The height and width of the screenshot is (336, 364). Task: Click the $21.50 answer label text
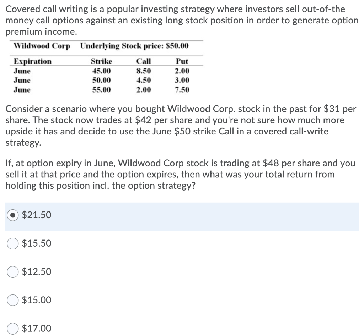click(x=36, y=215)
